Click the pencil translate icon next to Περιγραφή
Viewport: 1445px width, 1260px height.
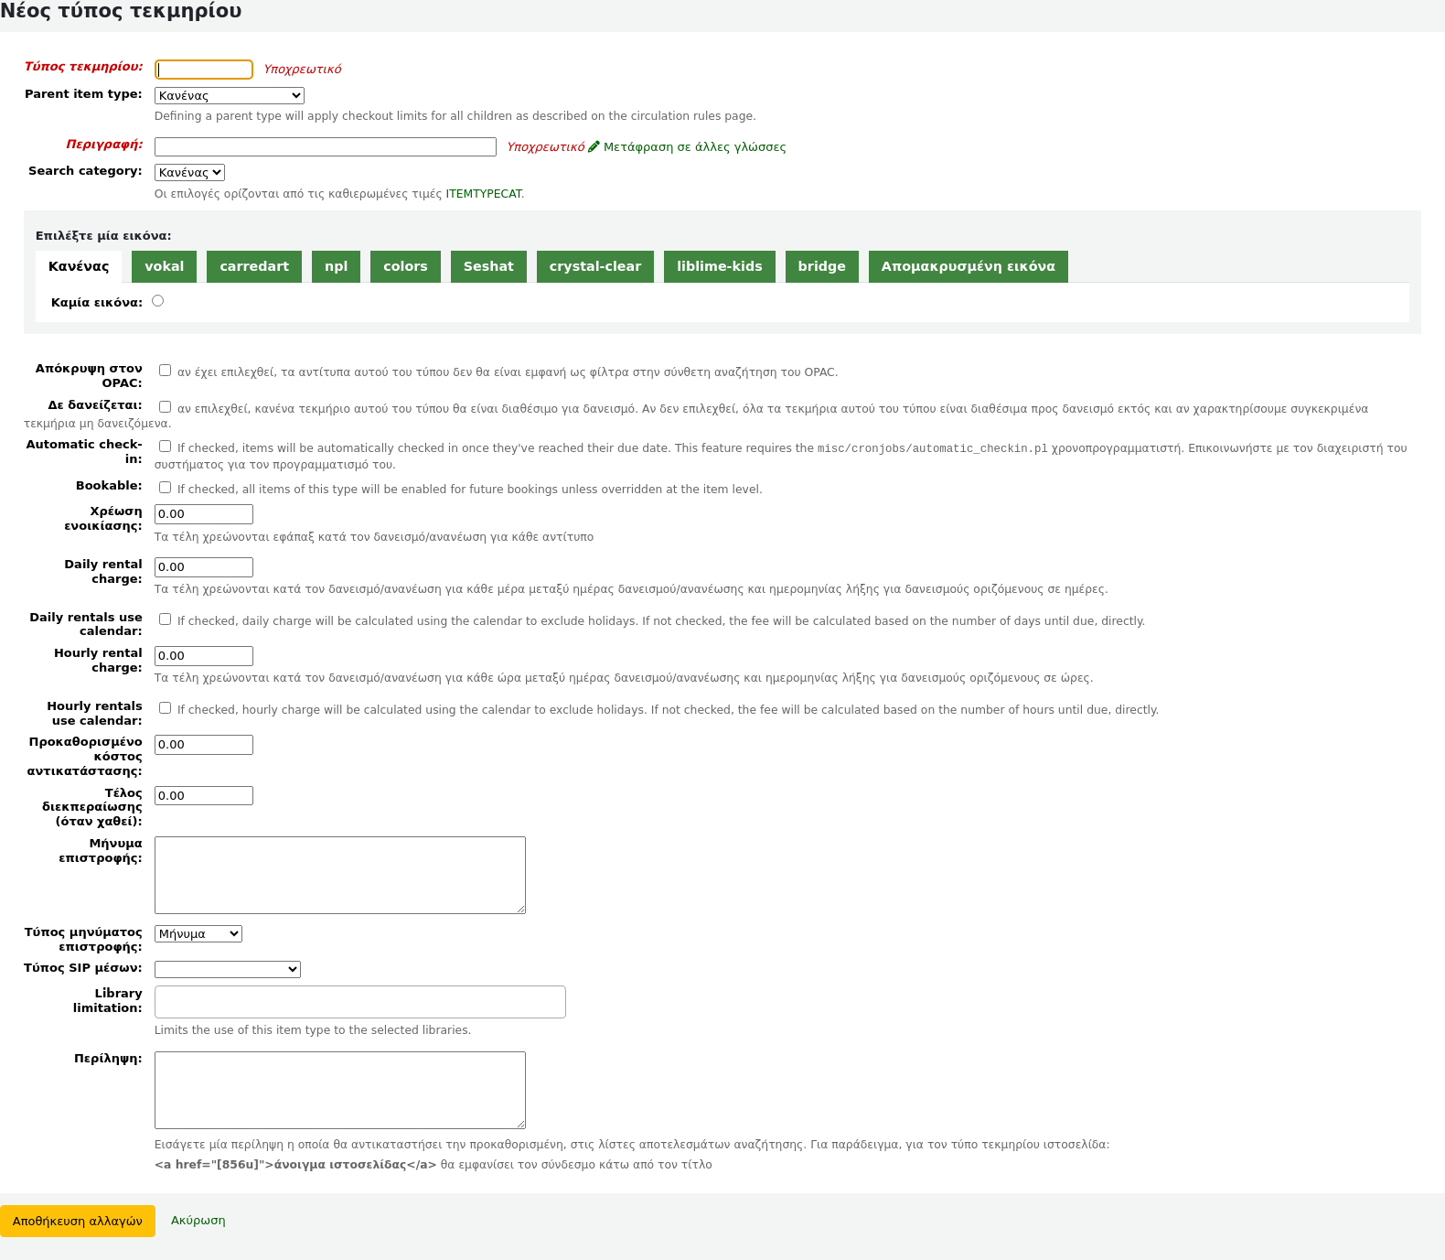[594, 146]
